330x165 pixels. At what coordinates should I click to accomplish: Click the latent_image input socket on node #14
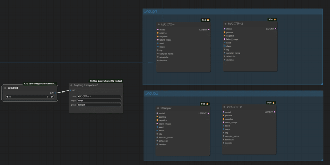pyautogui.click(x=158, y=40)
